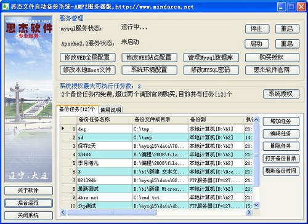This screenshot has width=308, height=224.
Task: Click the 思杰软件 banner image
Action: [x=28, y=99]
